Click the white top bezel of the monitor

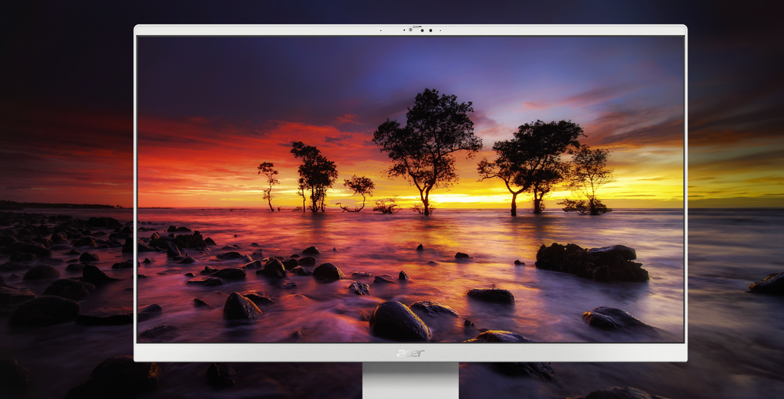[x=263, y=31]
